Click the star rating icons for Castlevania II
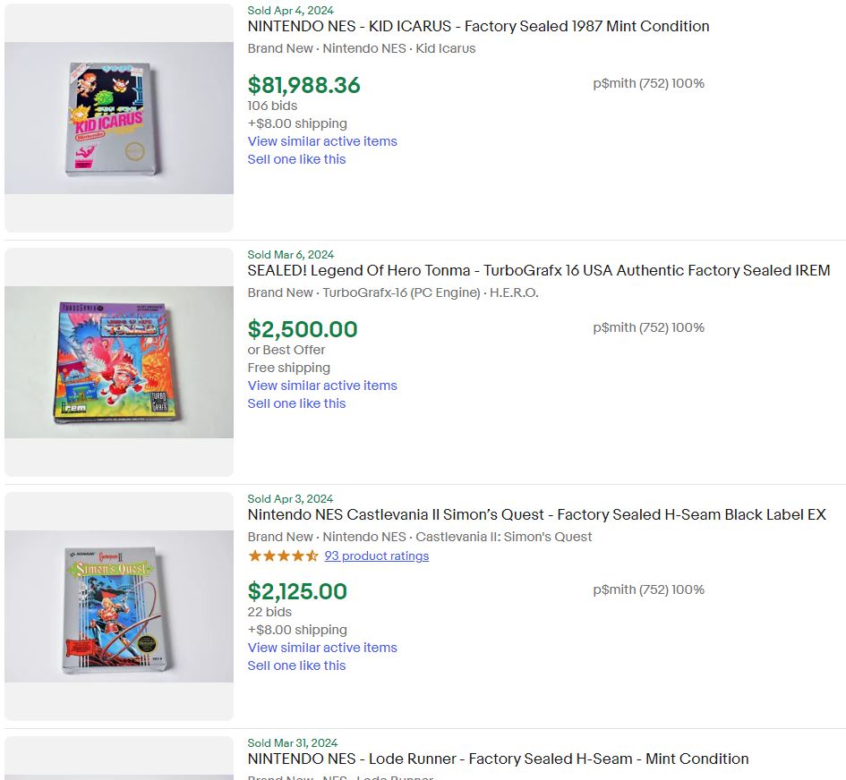 (x=283, y=555)
